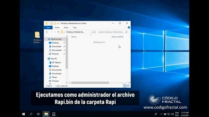Open the File ribbon tab
Screen dimensions: 209x117
click(48, 28)
